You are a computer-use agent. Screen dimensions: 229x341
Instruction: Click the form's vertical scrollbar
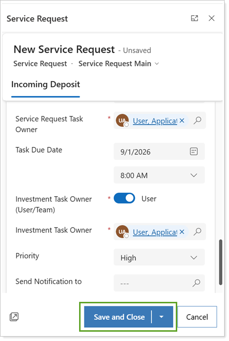(x=221, y=262)
